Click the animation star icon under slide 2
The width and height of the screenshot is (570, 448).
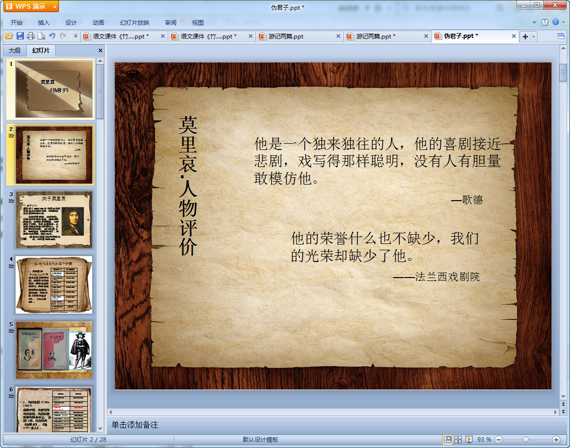pos(11,136)
